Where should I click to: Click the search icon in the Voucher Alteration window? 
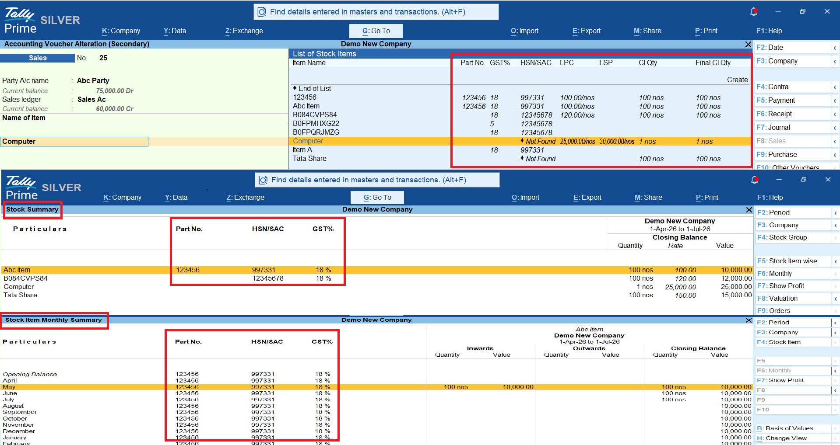pos(262,12)
